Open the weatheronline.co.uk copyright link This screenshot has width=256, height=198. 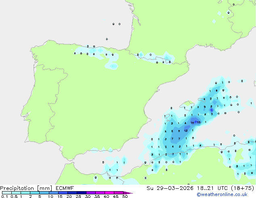222,194
